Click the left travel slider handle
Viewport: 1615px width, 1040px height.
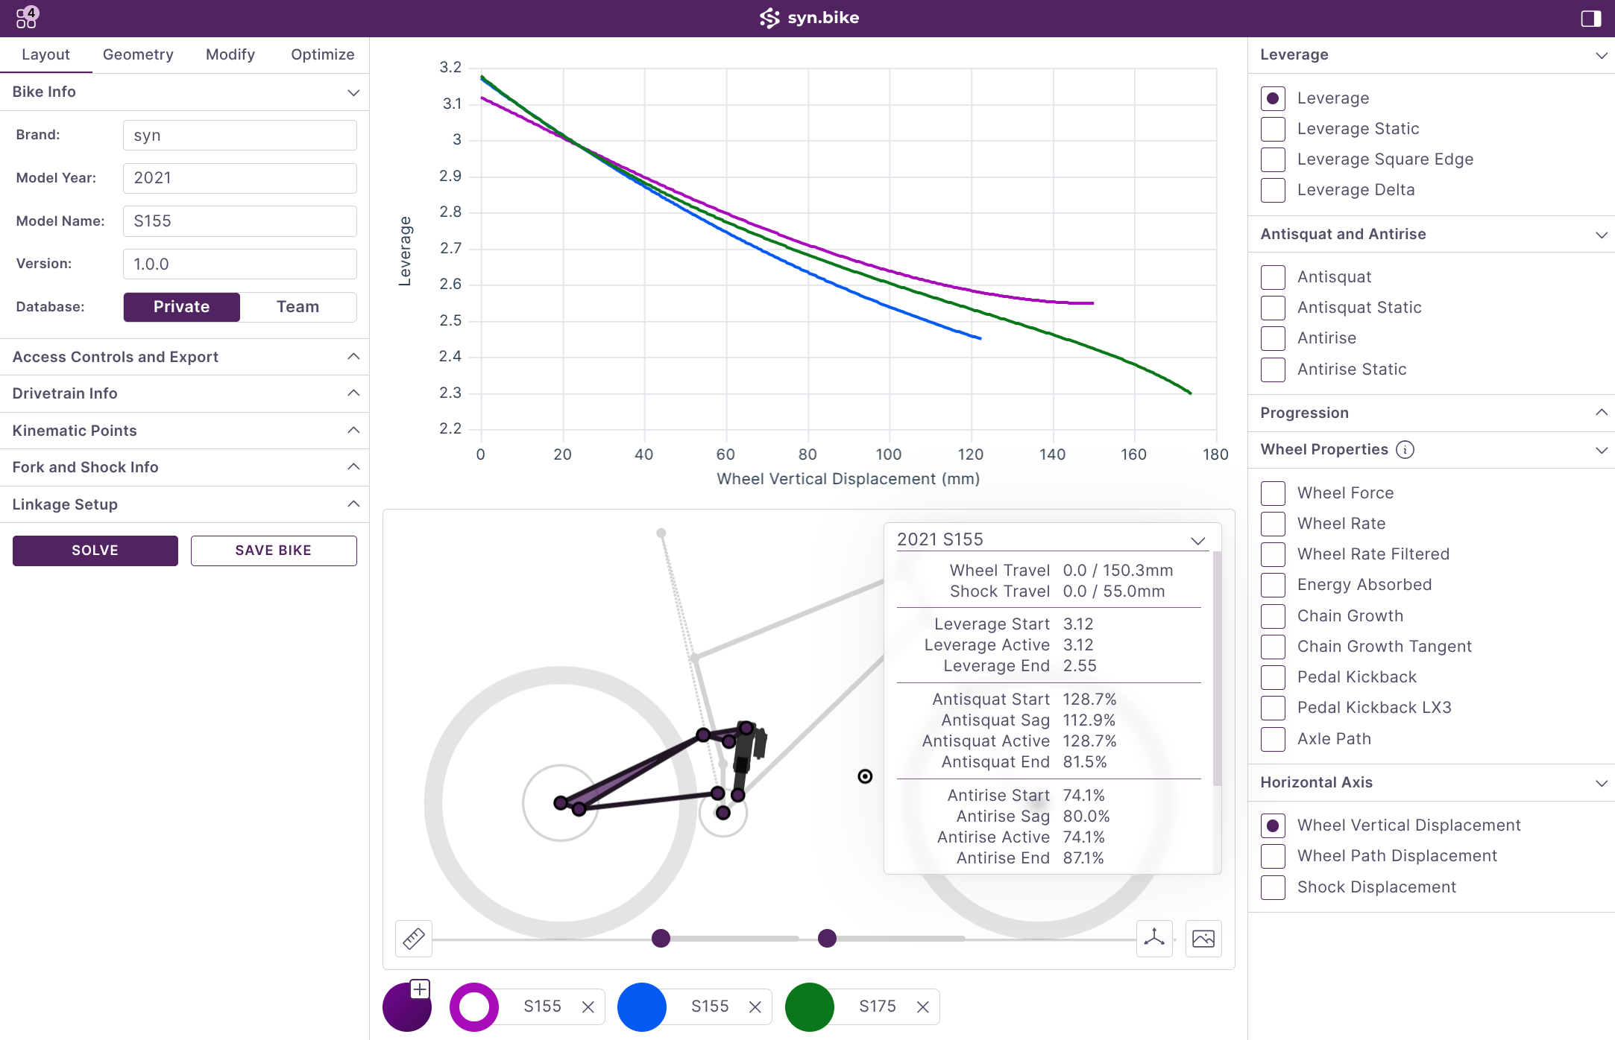661,939
